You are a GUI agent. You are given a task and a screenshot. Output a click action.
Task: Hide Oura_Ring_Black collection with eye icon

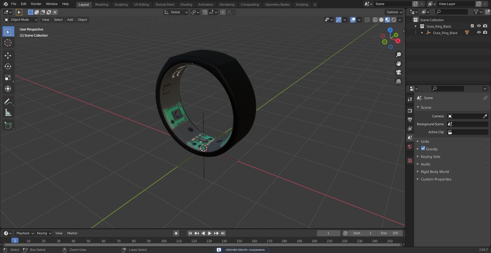[x=479, y=26]
